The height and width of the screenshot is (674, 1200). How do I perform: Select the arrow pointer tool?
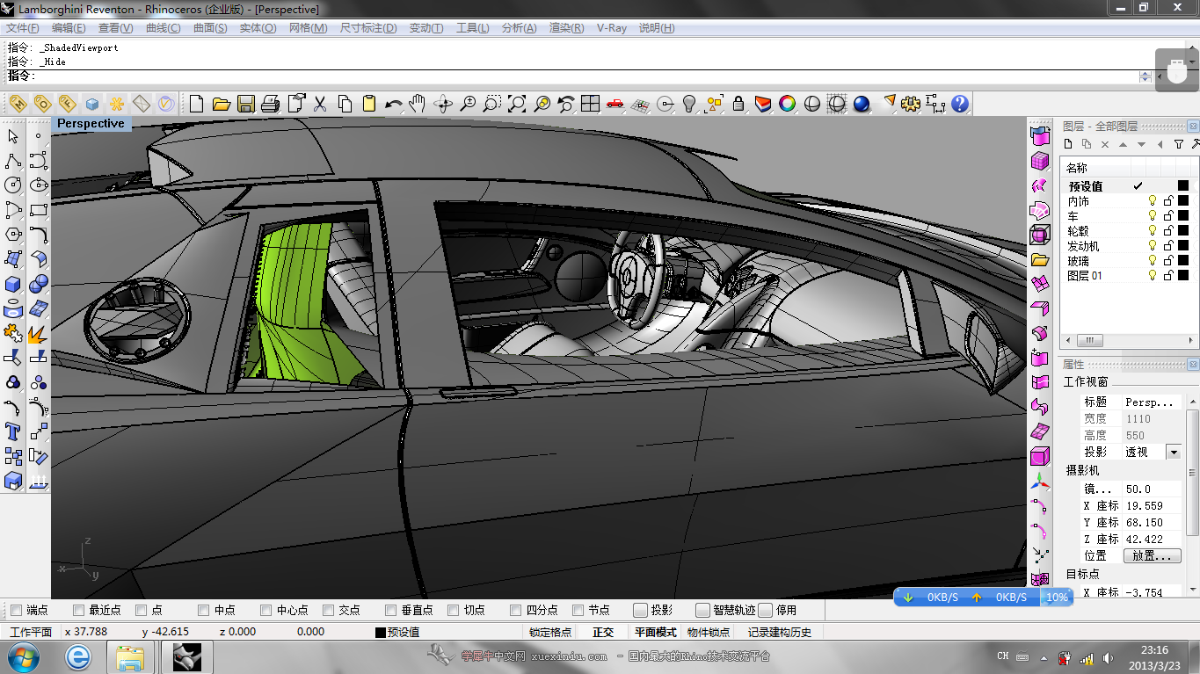pos(13,136)
